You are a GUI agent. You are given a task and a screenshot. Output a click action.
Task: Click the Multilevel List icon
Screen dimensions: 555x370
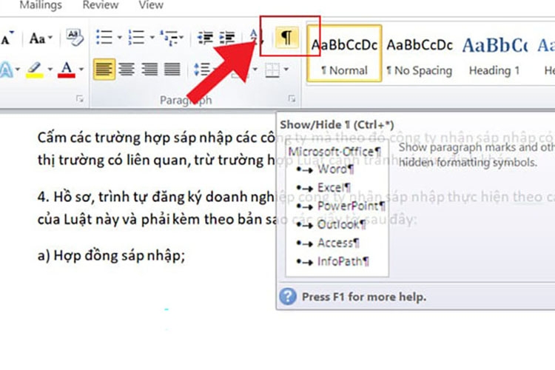tap(169, 37)
